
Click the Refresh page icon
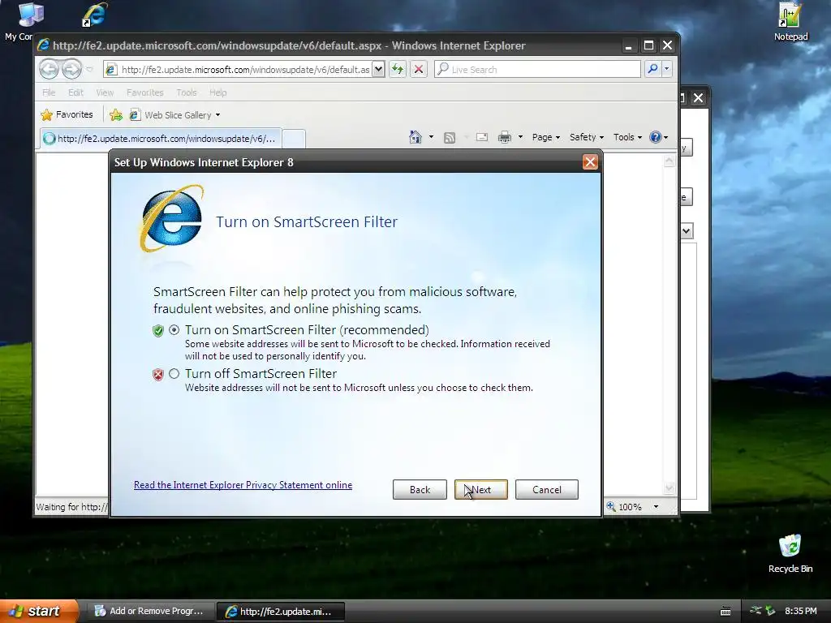[x=398, y=70]
